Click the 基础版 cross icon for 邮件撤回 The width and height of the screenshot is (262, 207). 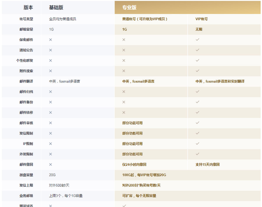[x=51, y=164]
